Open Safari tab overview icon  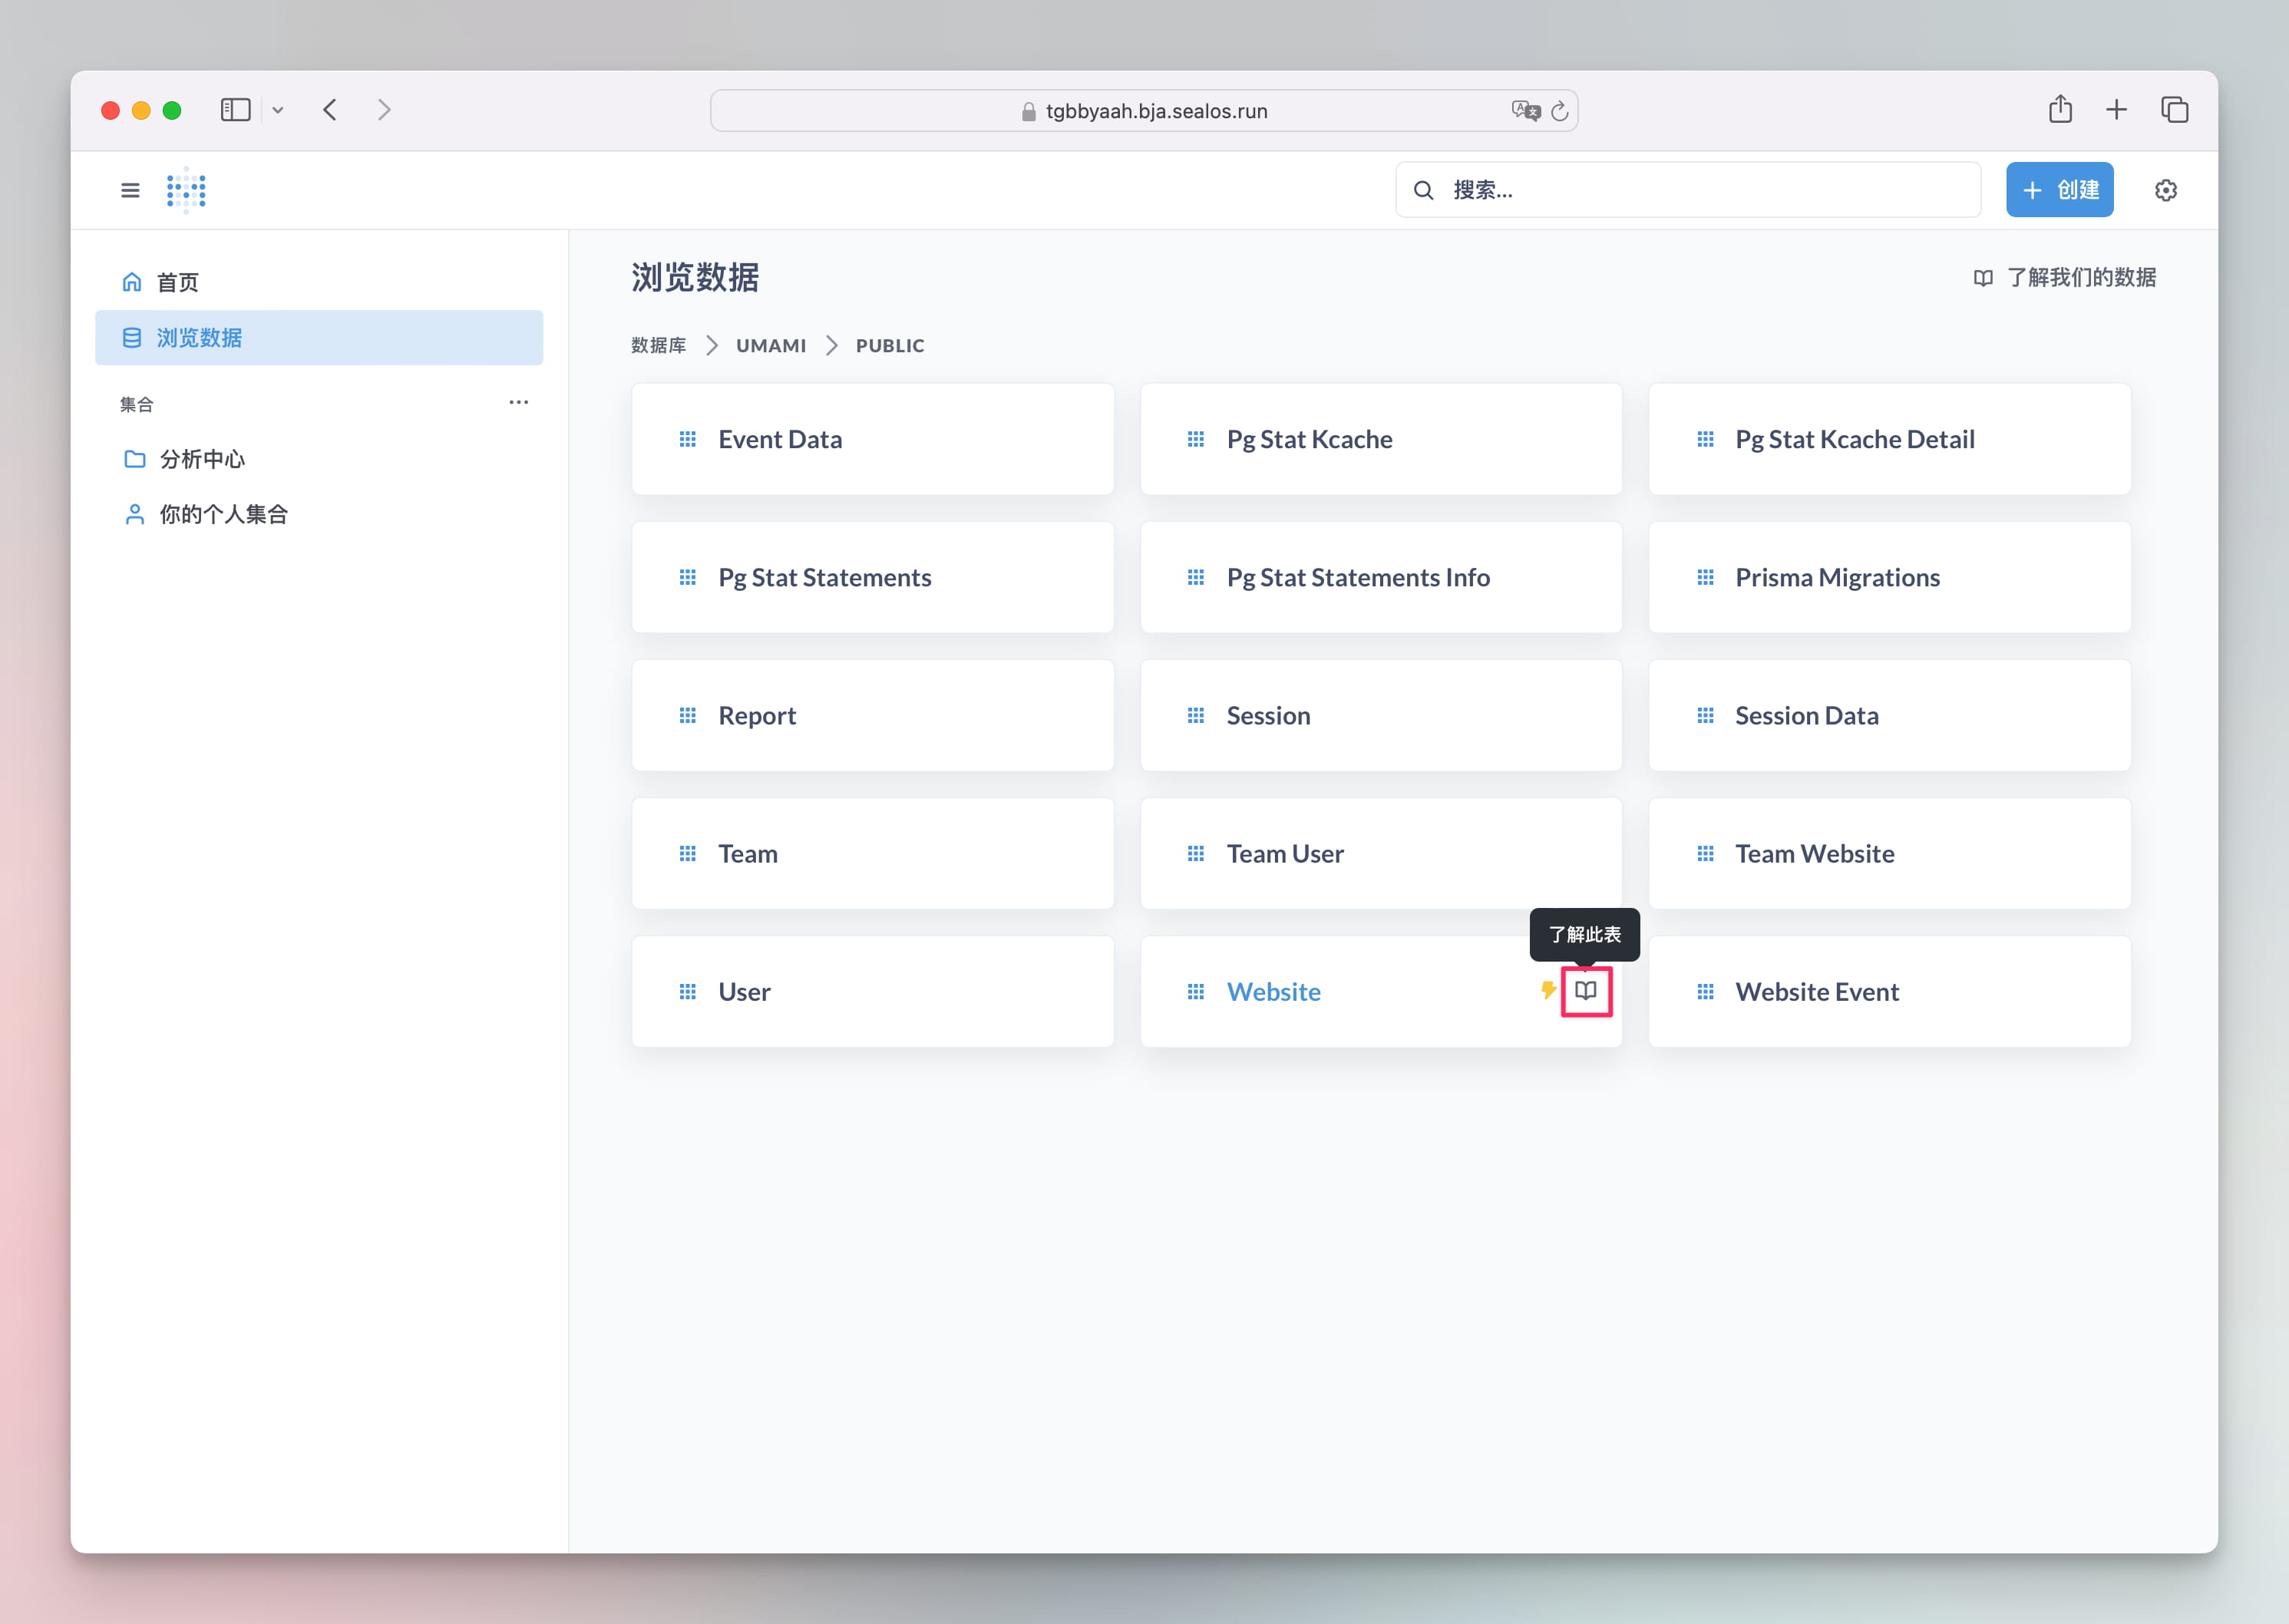click(x=2174, y=110)
